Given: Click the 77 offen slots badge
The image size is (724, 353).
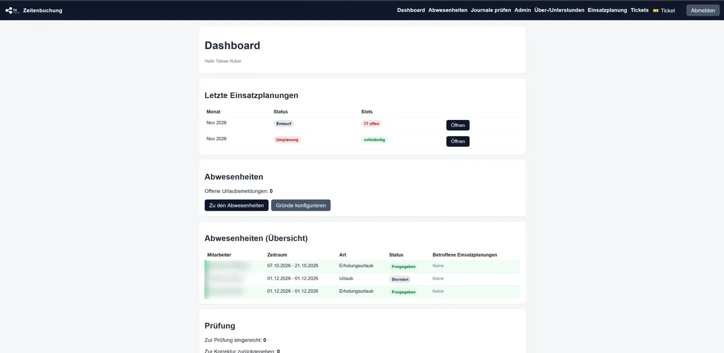Looking at the screenshot, I should [371, 124].
